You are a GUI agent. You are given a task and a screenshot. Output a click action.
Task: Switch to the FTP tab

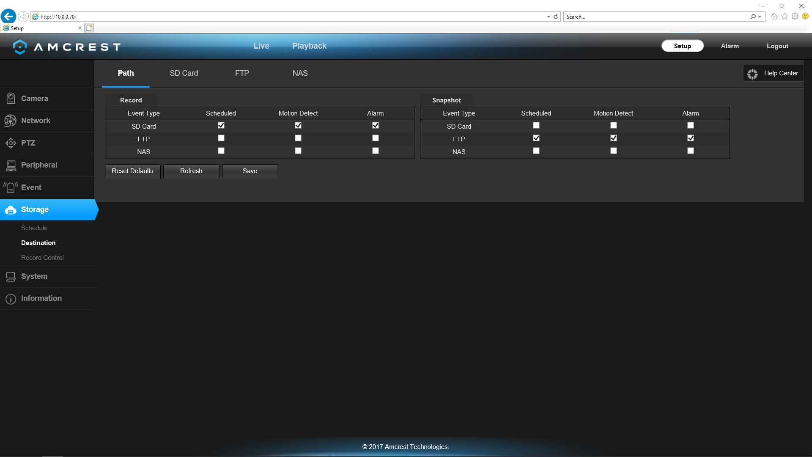242,73
